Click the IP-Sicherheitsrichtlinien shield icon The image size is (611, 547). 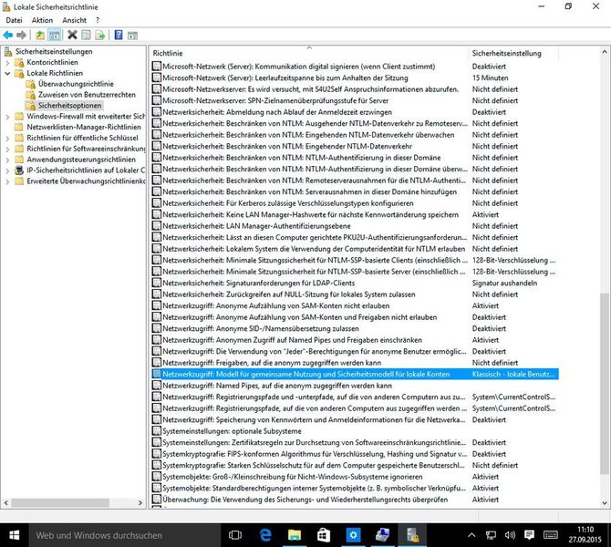tap(19, 170)
